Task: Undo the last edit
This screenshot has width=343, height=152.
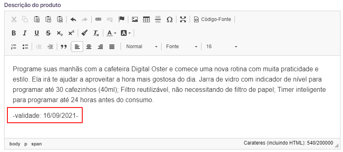Action: tap(73, 19)
